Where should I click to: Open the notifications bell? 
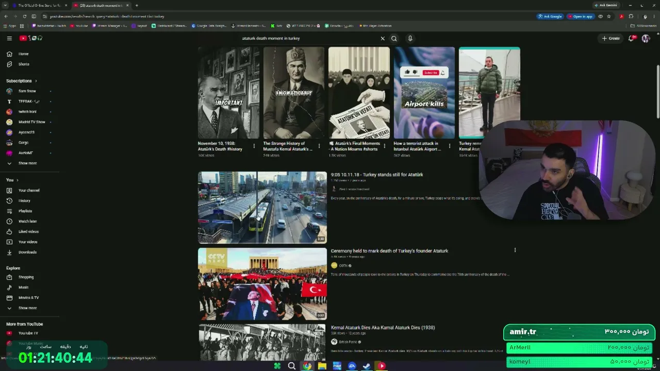pos(632,38)
